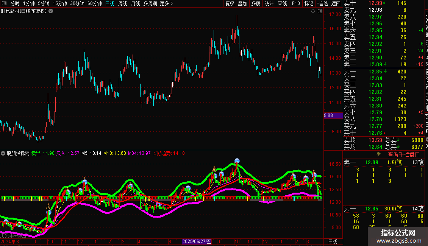428x246 pixels.
Task: Switch to 分时 chart view
Action: 15,3
